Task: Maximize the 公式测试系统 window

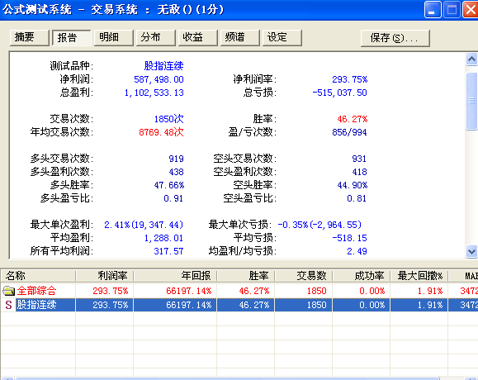Action: 452,9
